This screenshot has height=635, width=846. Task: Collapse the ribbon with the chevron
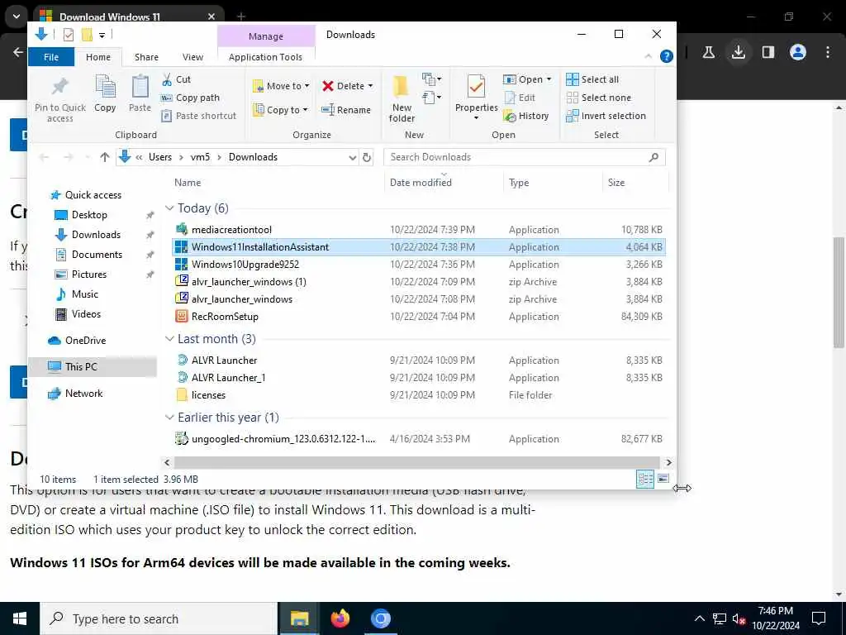coord(648,56)
